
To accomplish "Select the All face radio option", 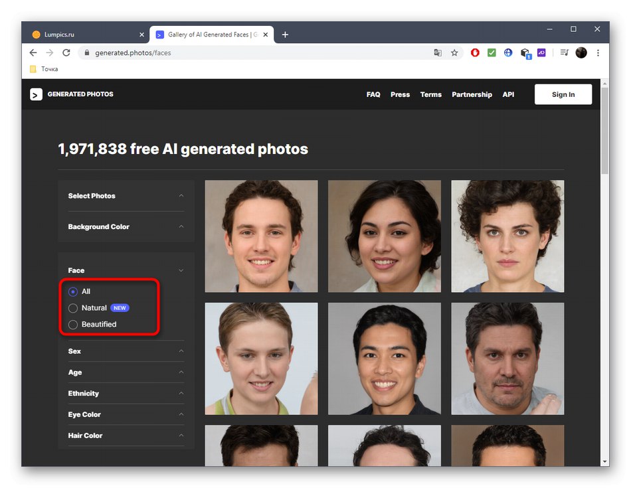I will tap(73, 291).
